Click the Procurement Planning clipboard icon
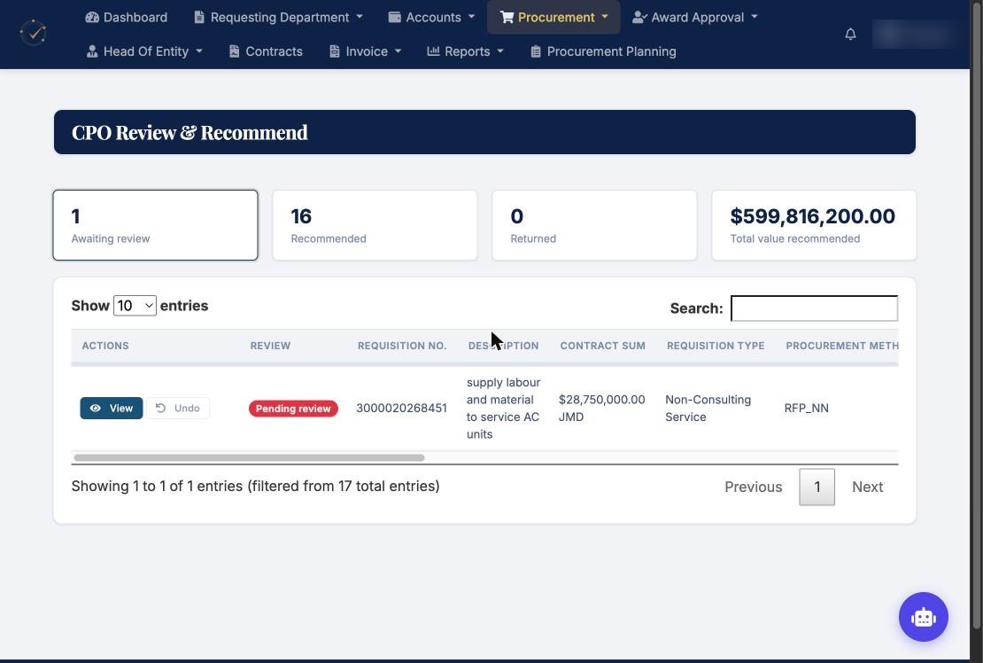 pyautogui.click(x=536, y=51)
